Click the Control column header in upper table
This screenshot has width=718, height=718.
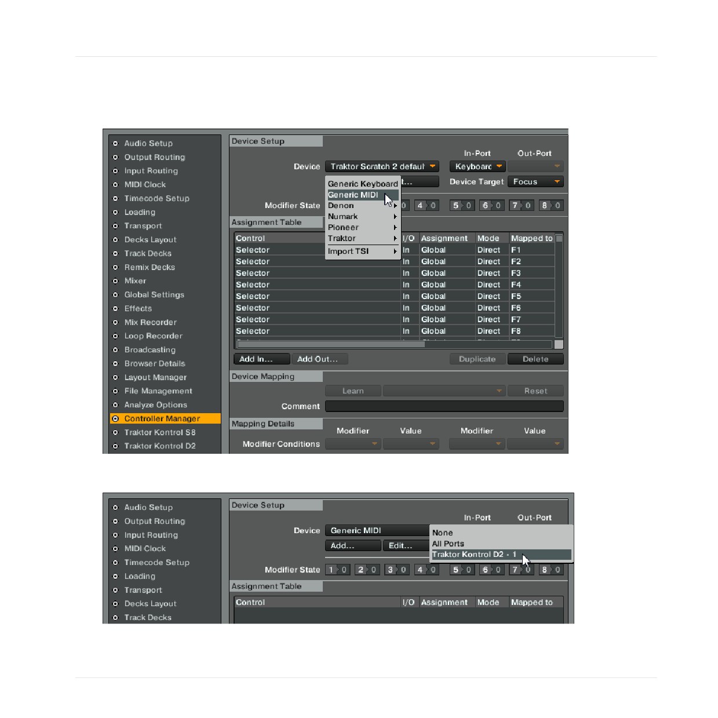click(x=317, y=239)
